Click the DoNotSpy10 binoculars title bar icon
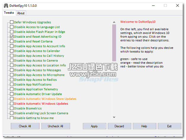This screenshot has width=186, height=140. coord(6,6)
